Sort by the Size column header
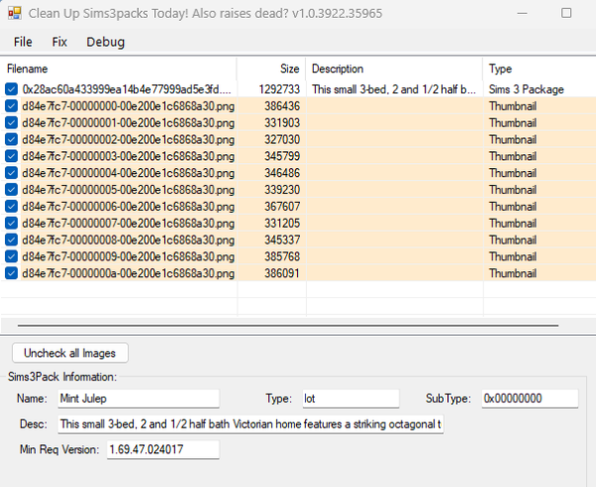The image size is (596, 487). 271,69
